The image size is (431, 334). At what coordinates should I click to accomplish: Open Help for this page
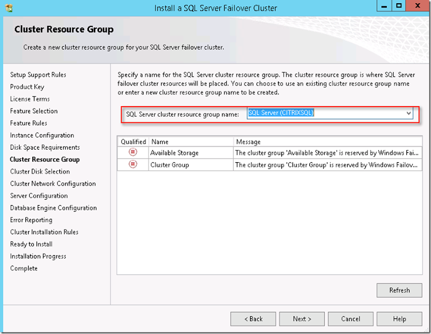pos(399,319)
